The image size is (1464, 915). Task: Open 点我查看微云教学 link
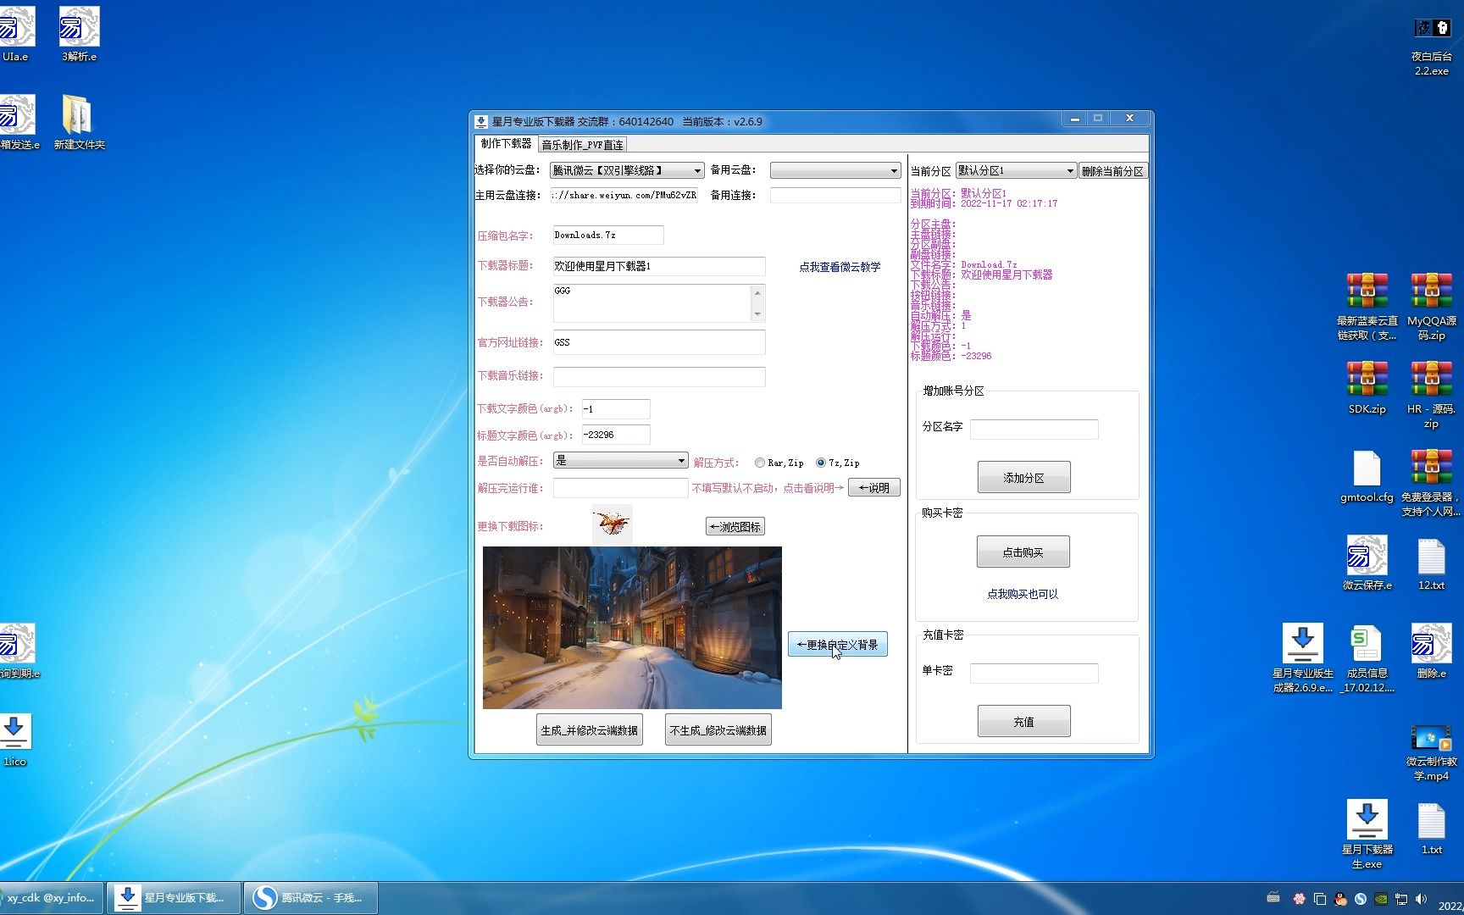pyautogui.click(x=840, y=266)
